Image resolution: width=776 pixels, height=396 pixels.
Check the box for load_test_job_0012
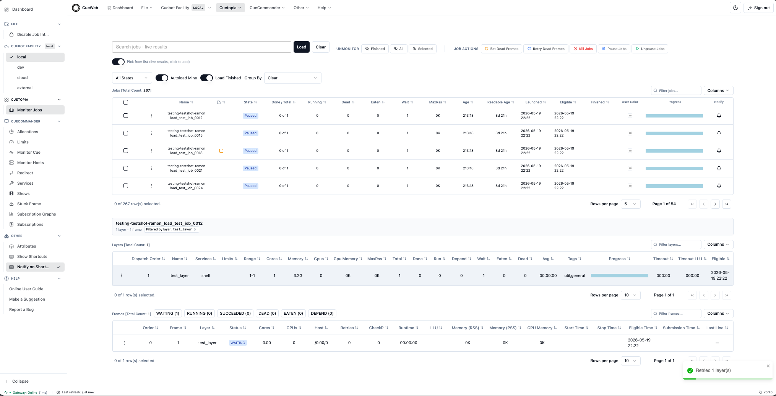click(x=126, y=116)
